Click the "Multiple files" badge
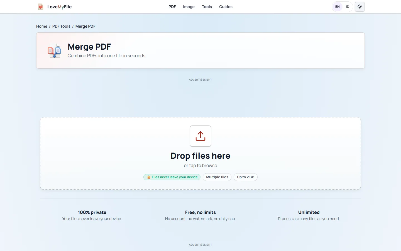401x251 pixels. pos(217,177)
